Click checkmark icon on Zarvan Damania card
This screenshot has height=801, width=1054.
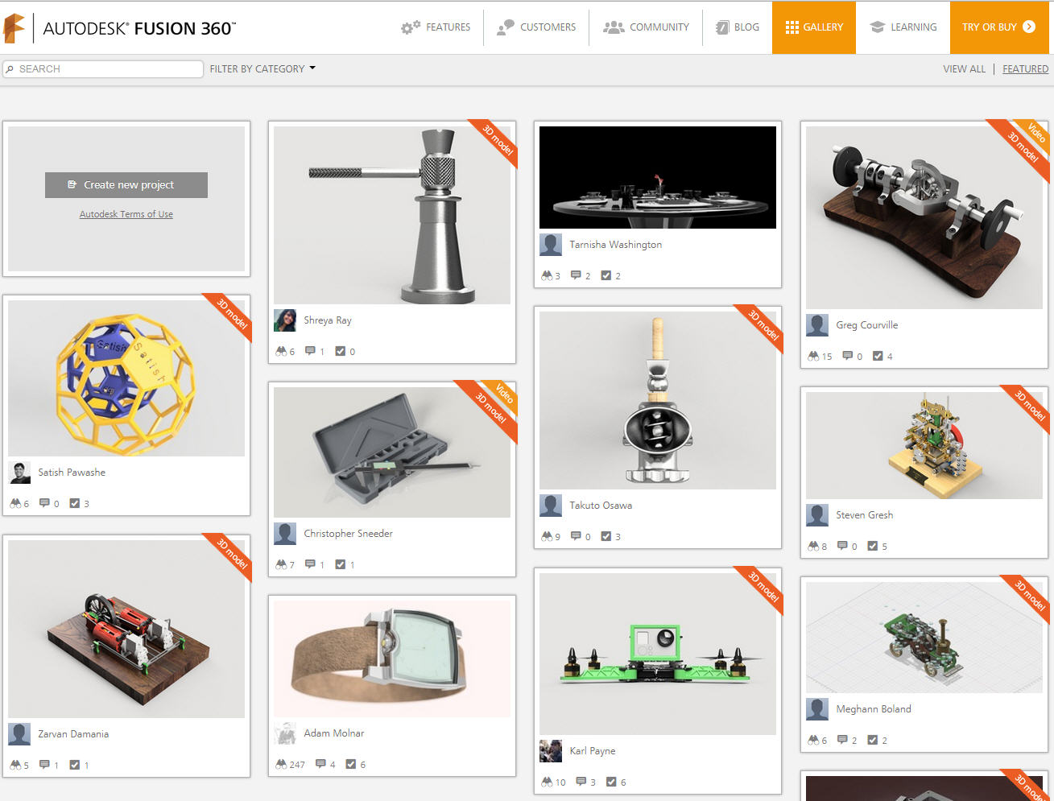click(x=75, y=765)
